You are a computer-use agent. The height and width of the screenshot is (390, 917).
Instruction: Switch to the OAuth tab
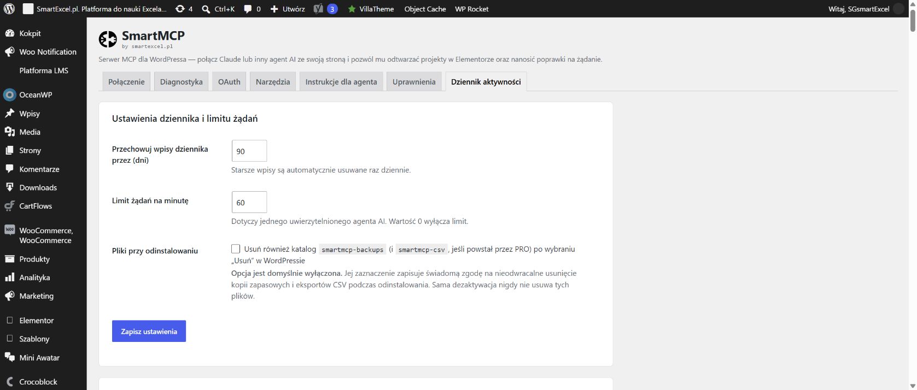tap(229, 81)
